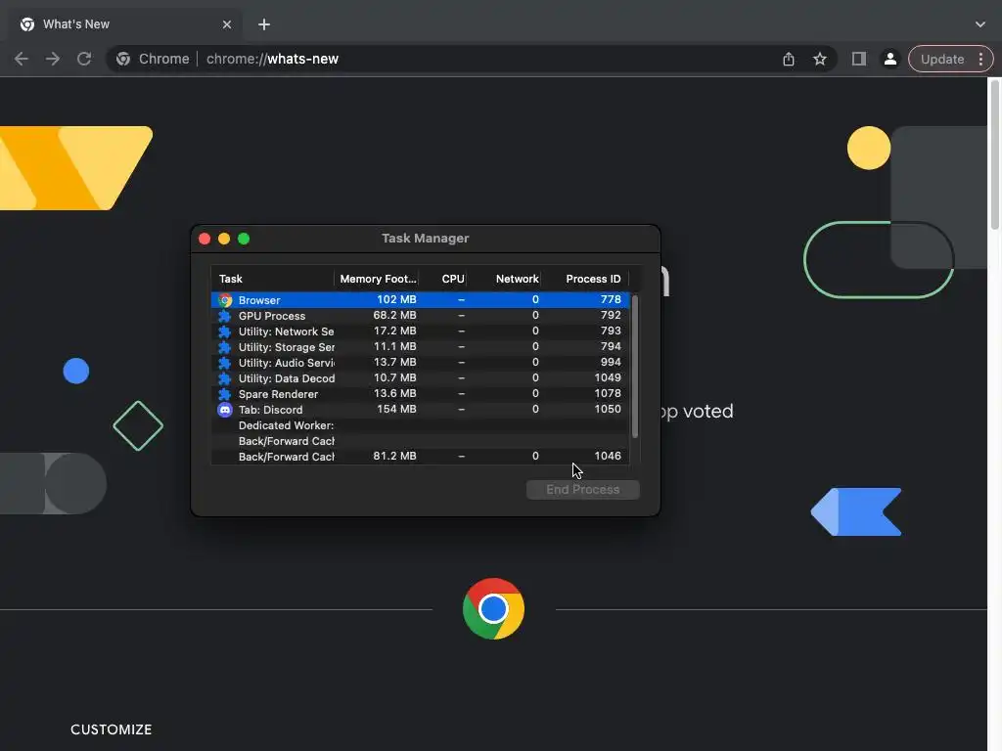The width and height of the screenshot is (1002, 751).
Task: Click the Chrome icon in Browser row
Action: point(225,299)
